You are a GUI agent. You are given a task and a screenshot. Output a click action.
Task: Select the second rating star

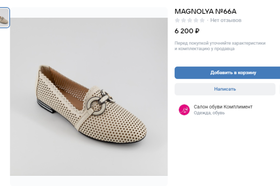pos(183,20)
